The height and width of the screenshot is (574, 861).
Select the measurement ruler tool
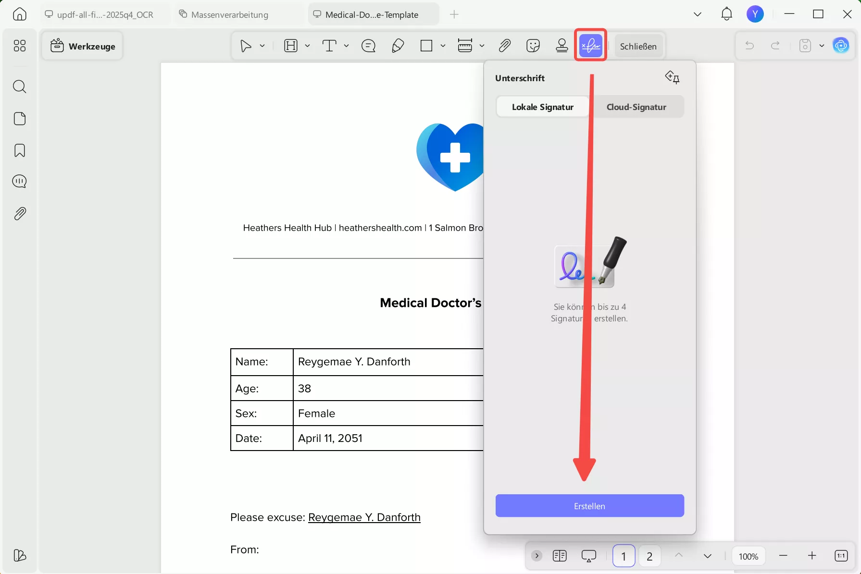(465, 46)
